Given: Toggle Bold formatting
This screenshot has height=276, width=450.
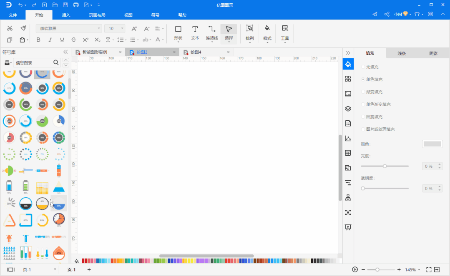Looking at the screenshot, I should (38, 40).
